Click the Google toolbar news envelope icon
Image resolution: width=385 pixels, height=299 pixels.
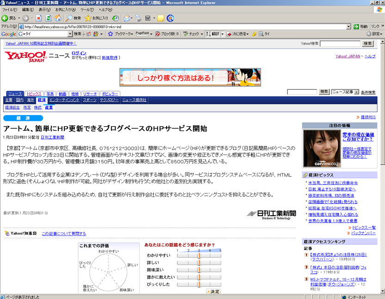pos(89,34)
